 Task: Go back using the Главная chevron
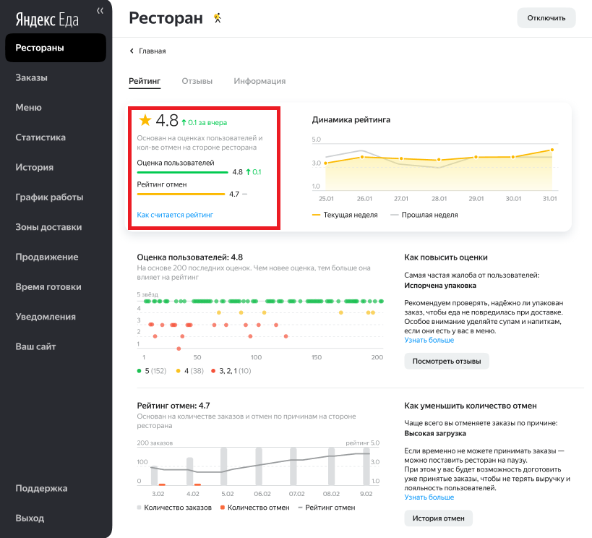click(x=132, y=51)
